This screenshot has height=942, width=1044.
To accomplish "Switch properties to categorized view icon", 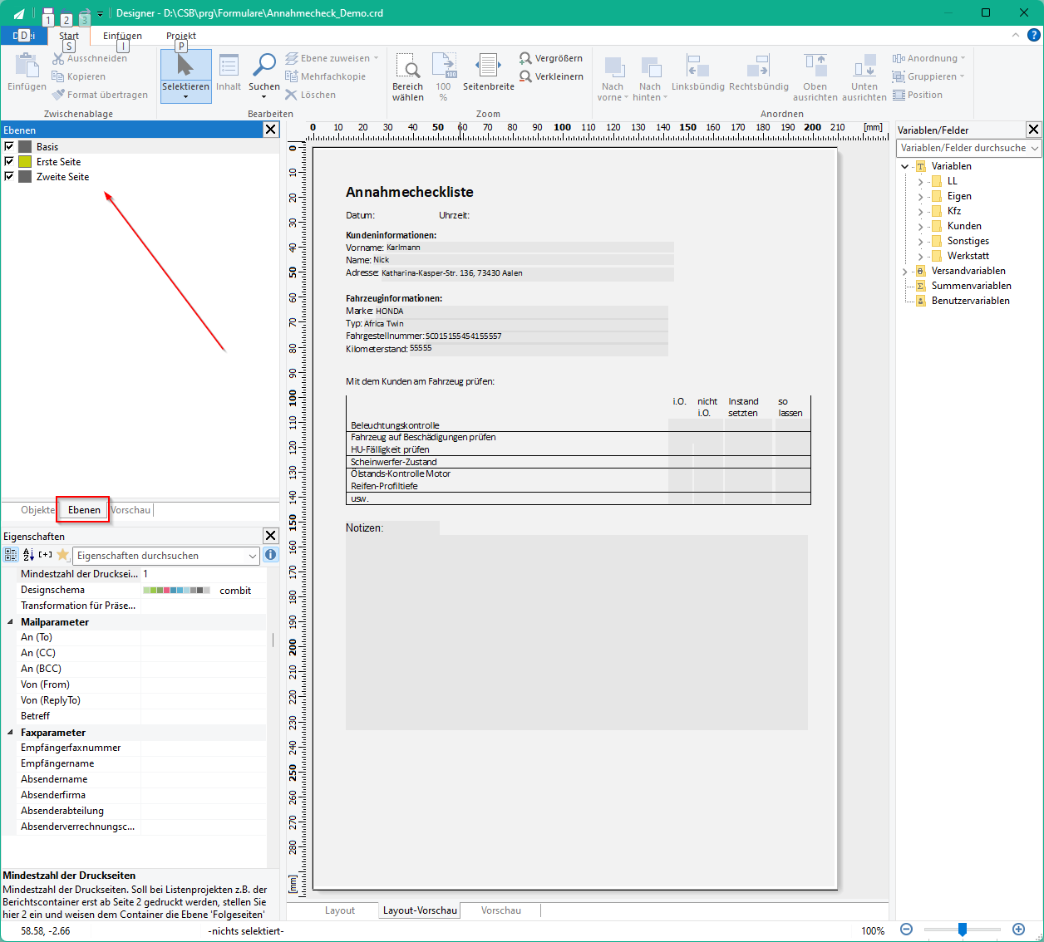I will (11, 555).
